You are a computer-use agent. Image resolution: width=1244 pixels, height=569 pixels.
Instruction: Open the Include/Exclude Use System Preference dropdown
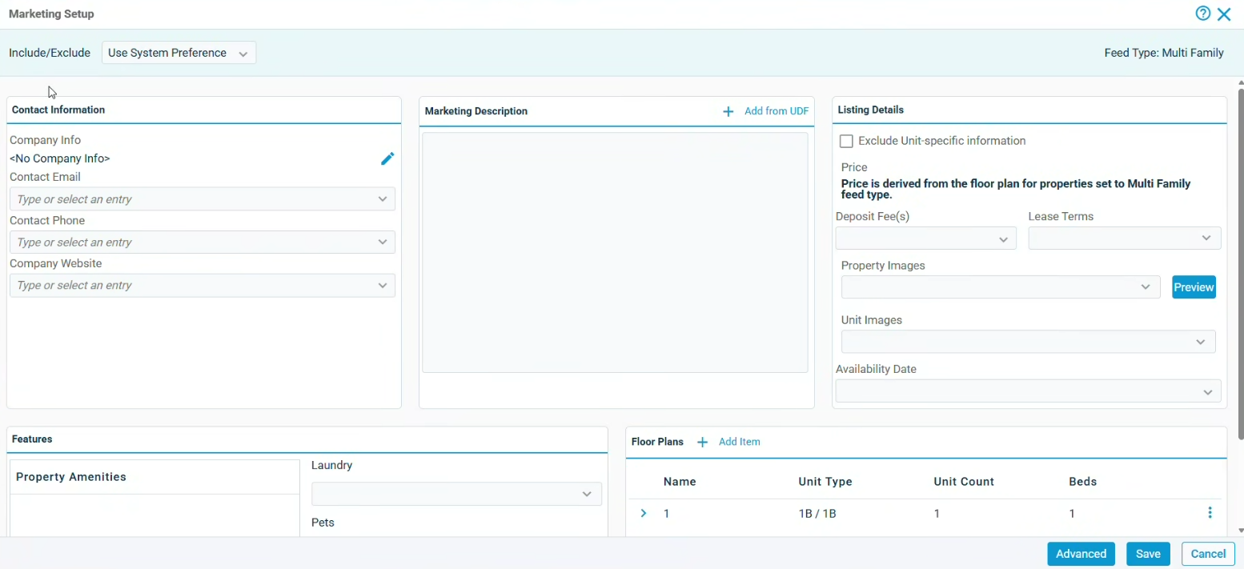179,53
